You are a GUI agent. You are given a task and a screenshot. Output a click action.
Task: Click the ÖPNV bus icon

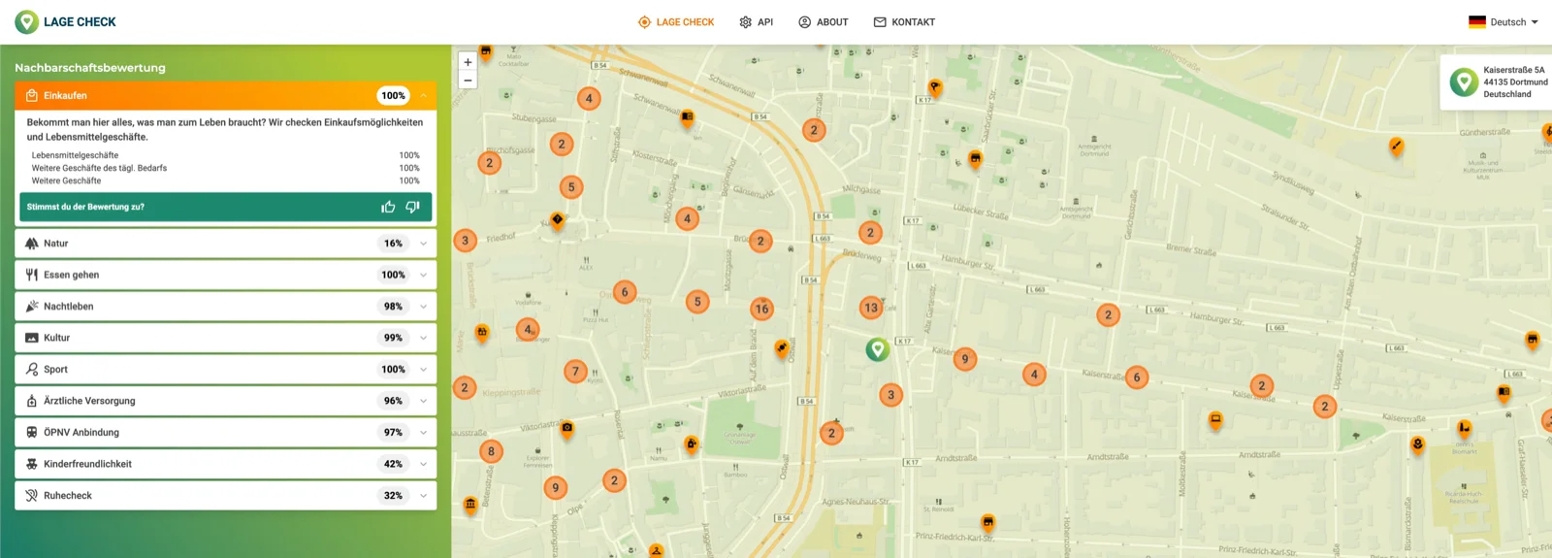[31, 433]
